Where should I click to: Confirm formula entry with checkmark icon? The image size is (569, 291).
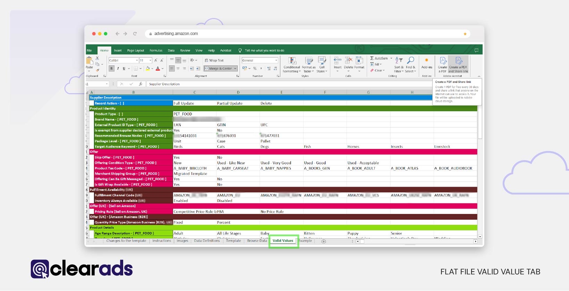131,84
